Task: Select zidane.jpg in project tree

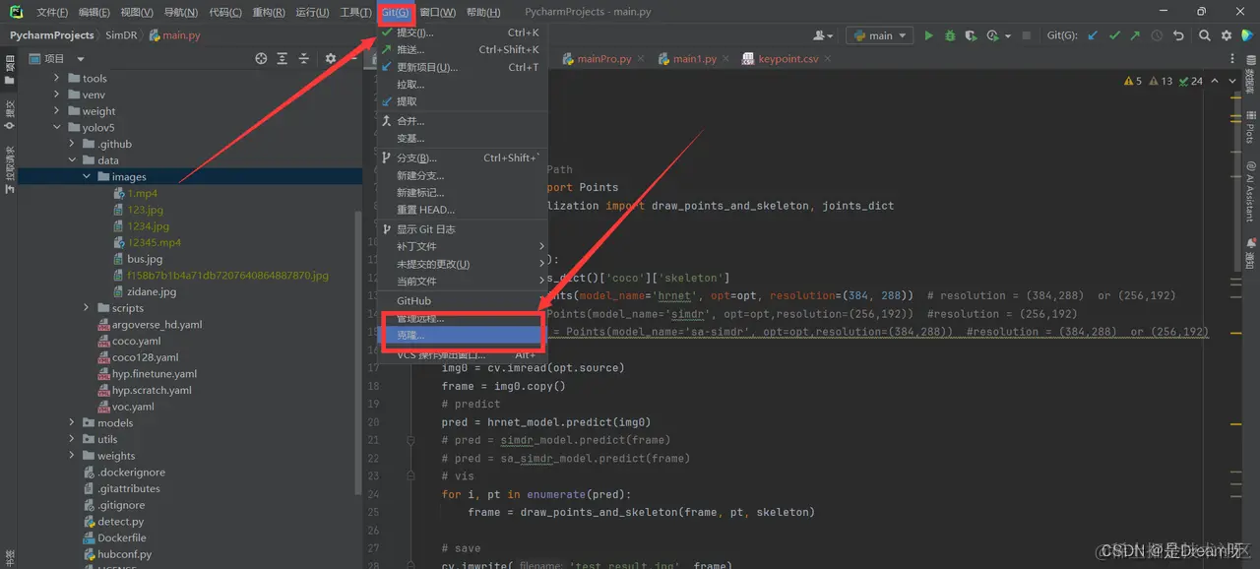Action: tap(152, 291)
